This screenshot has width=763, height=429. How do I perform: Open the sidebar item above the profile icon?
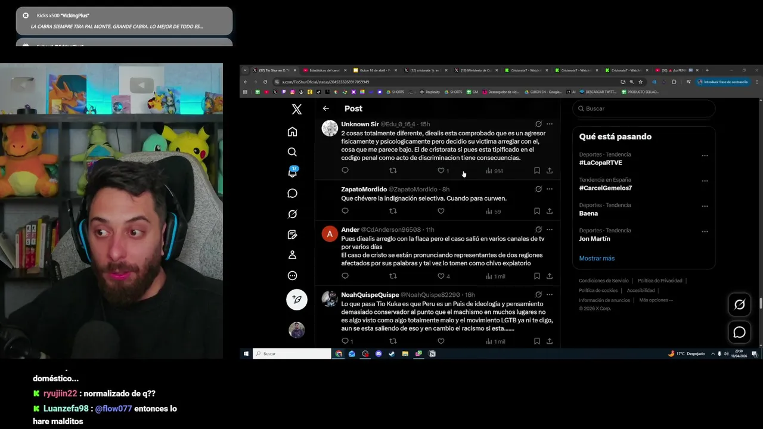point(292,234)
